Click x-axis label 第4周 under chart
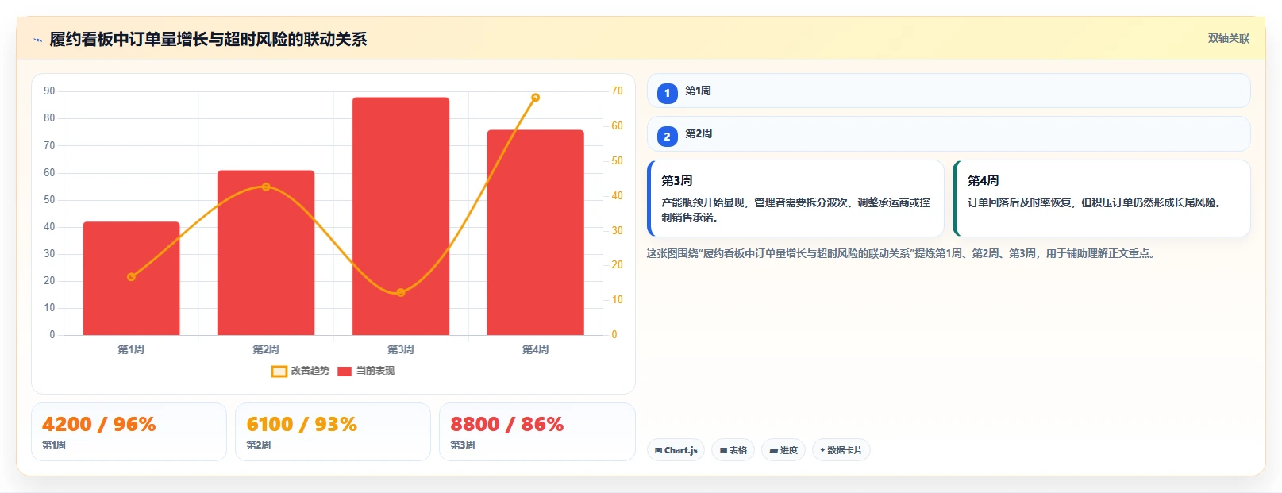 pyautogui.click(x=536, y=349)
